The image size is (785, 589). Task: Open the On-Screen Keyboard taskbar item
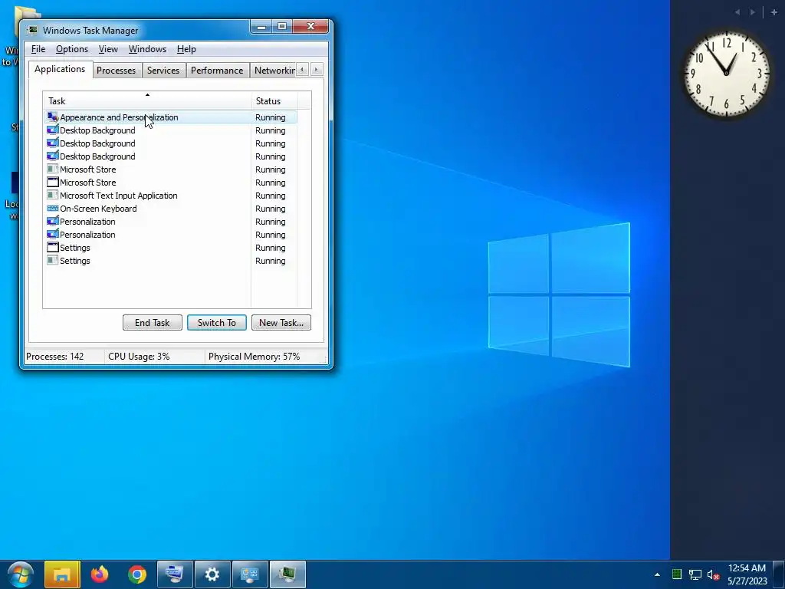[x=175, y=574]
